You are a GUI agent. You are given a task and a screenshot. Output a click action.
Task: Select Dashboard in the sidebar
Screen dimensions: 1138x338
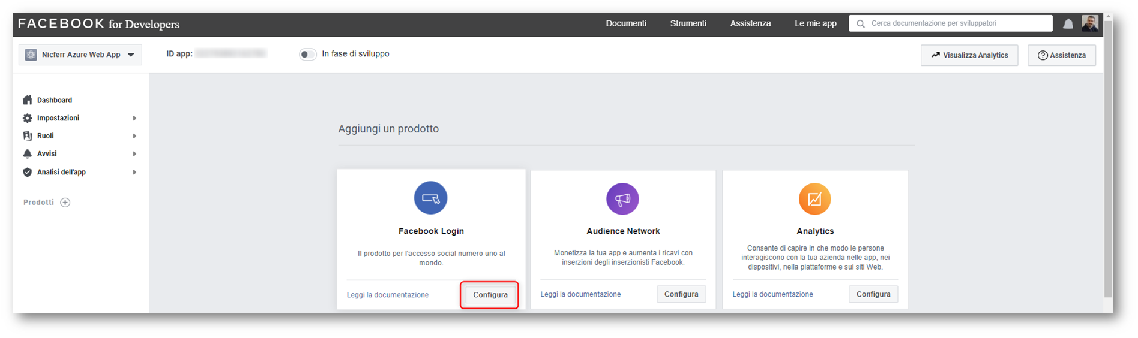pyautogui.click(x=55, y=100)
